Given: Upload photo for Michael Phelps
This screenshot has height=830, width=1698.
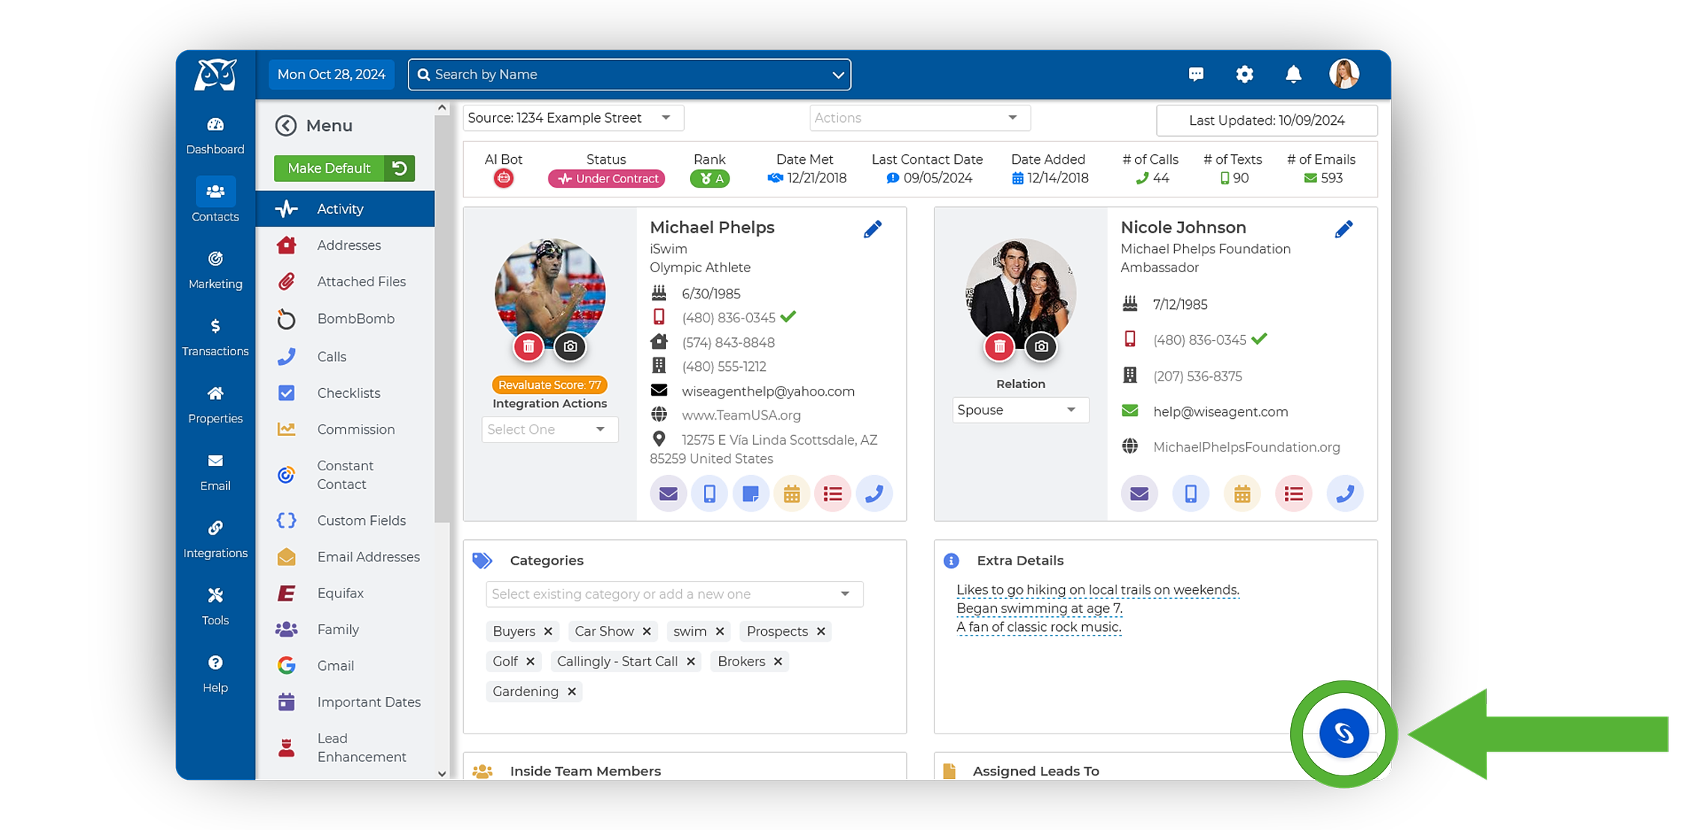Looking at the screenshot, I should 570,347.
